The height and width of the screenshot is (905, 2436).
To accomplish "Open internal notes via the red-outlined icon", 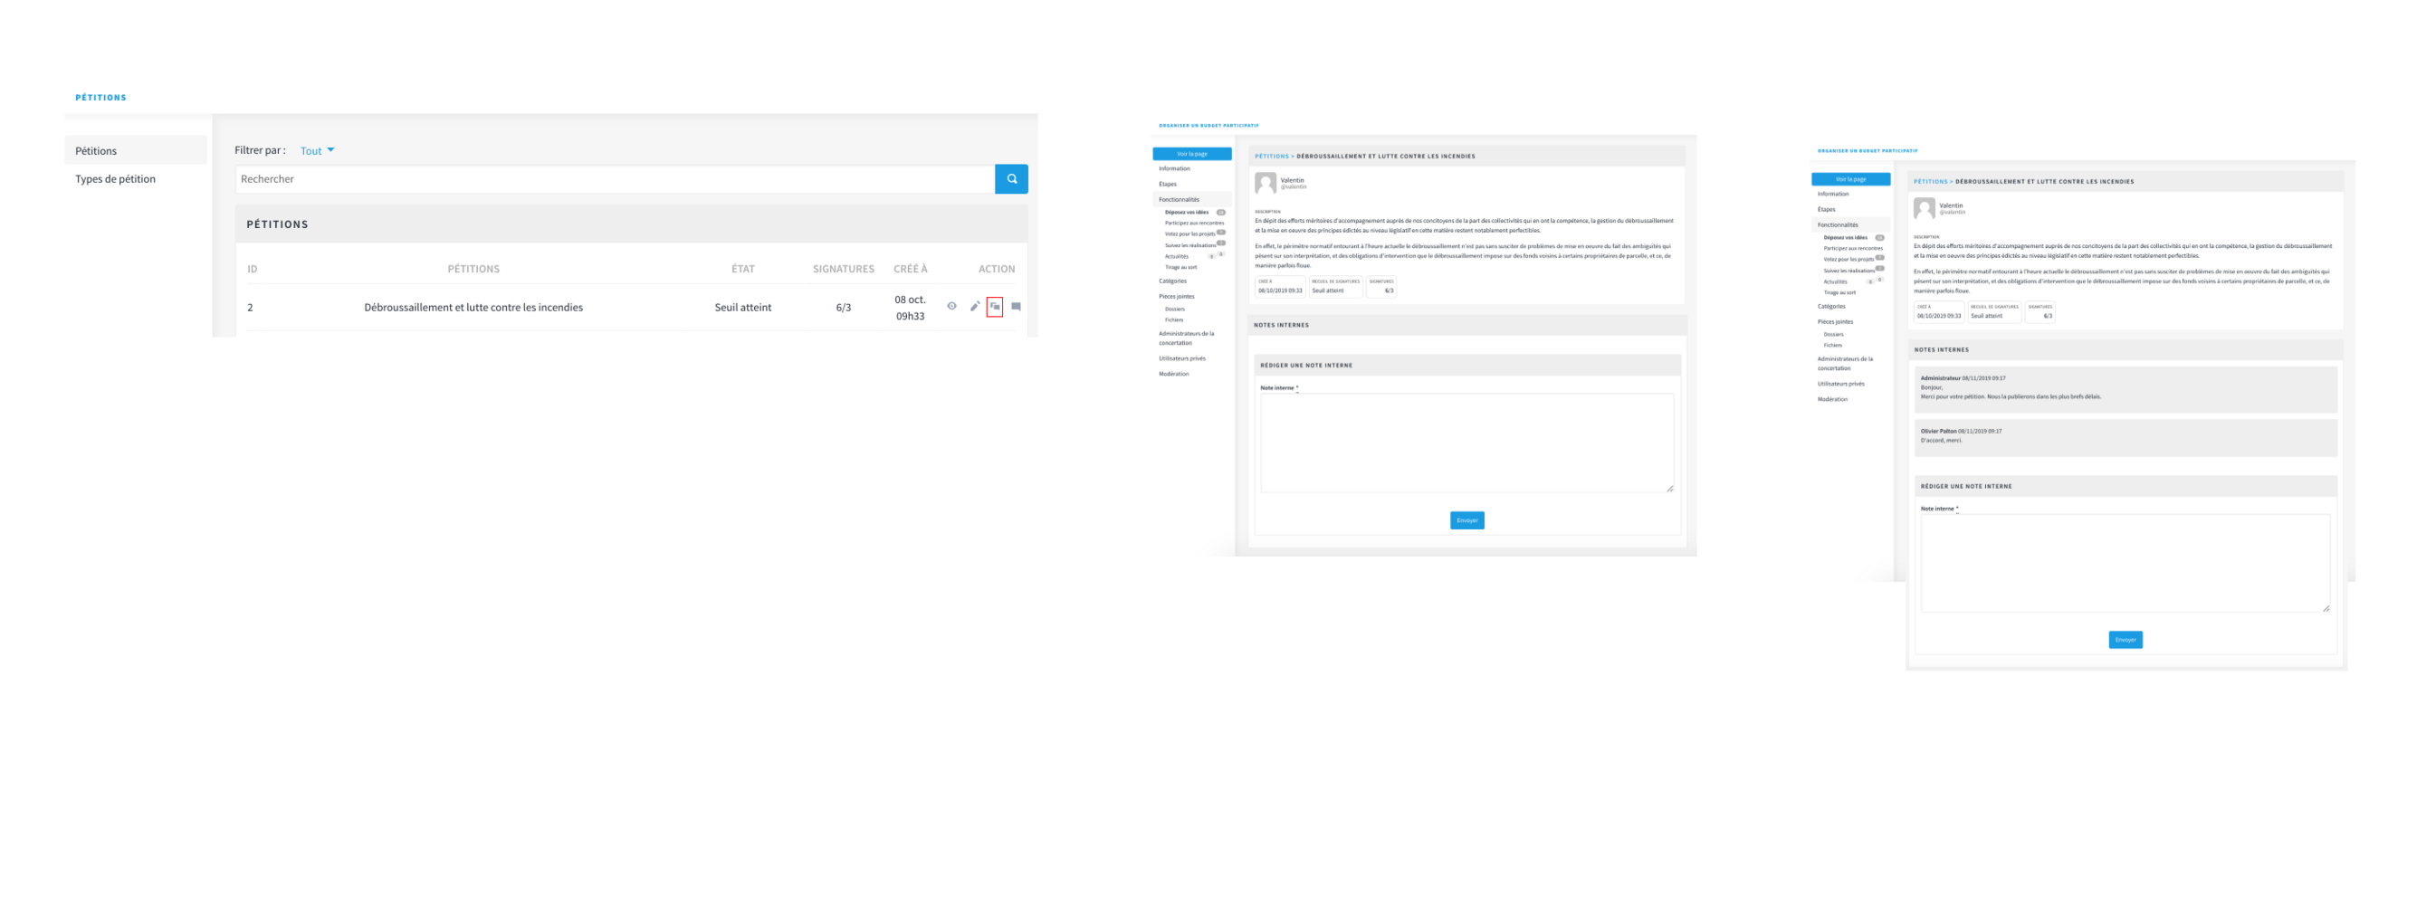I will click(x=994, y=307).
